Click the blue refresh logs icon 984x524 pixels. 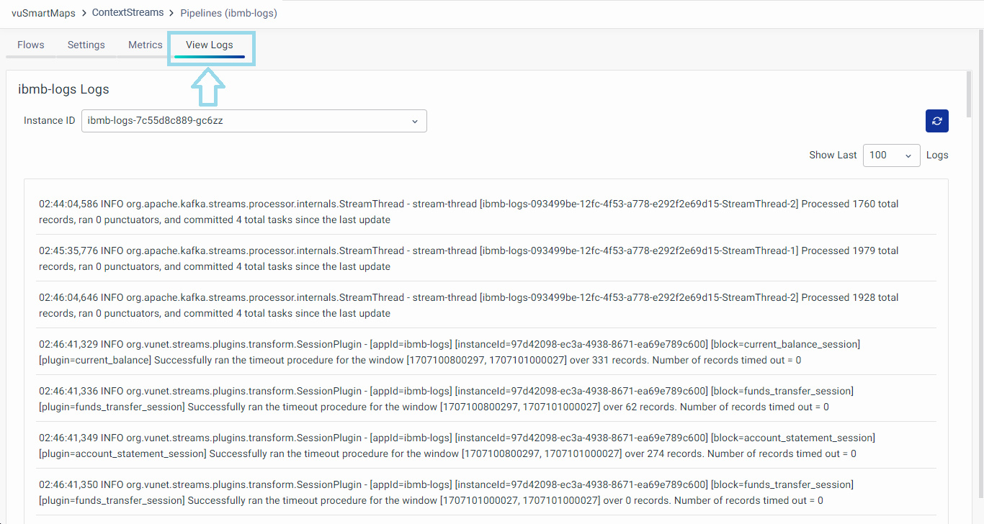(936, 121)
